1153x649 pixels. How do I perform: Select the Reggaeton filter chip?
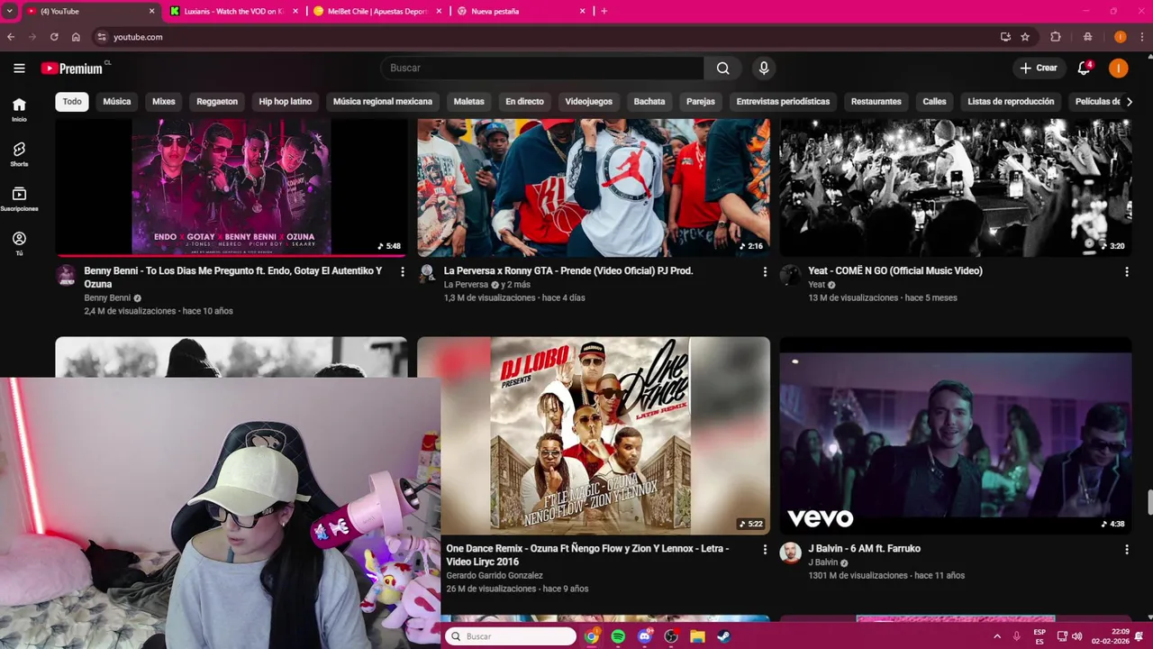coord(217,102)
